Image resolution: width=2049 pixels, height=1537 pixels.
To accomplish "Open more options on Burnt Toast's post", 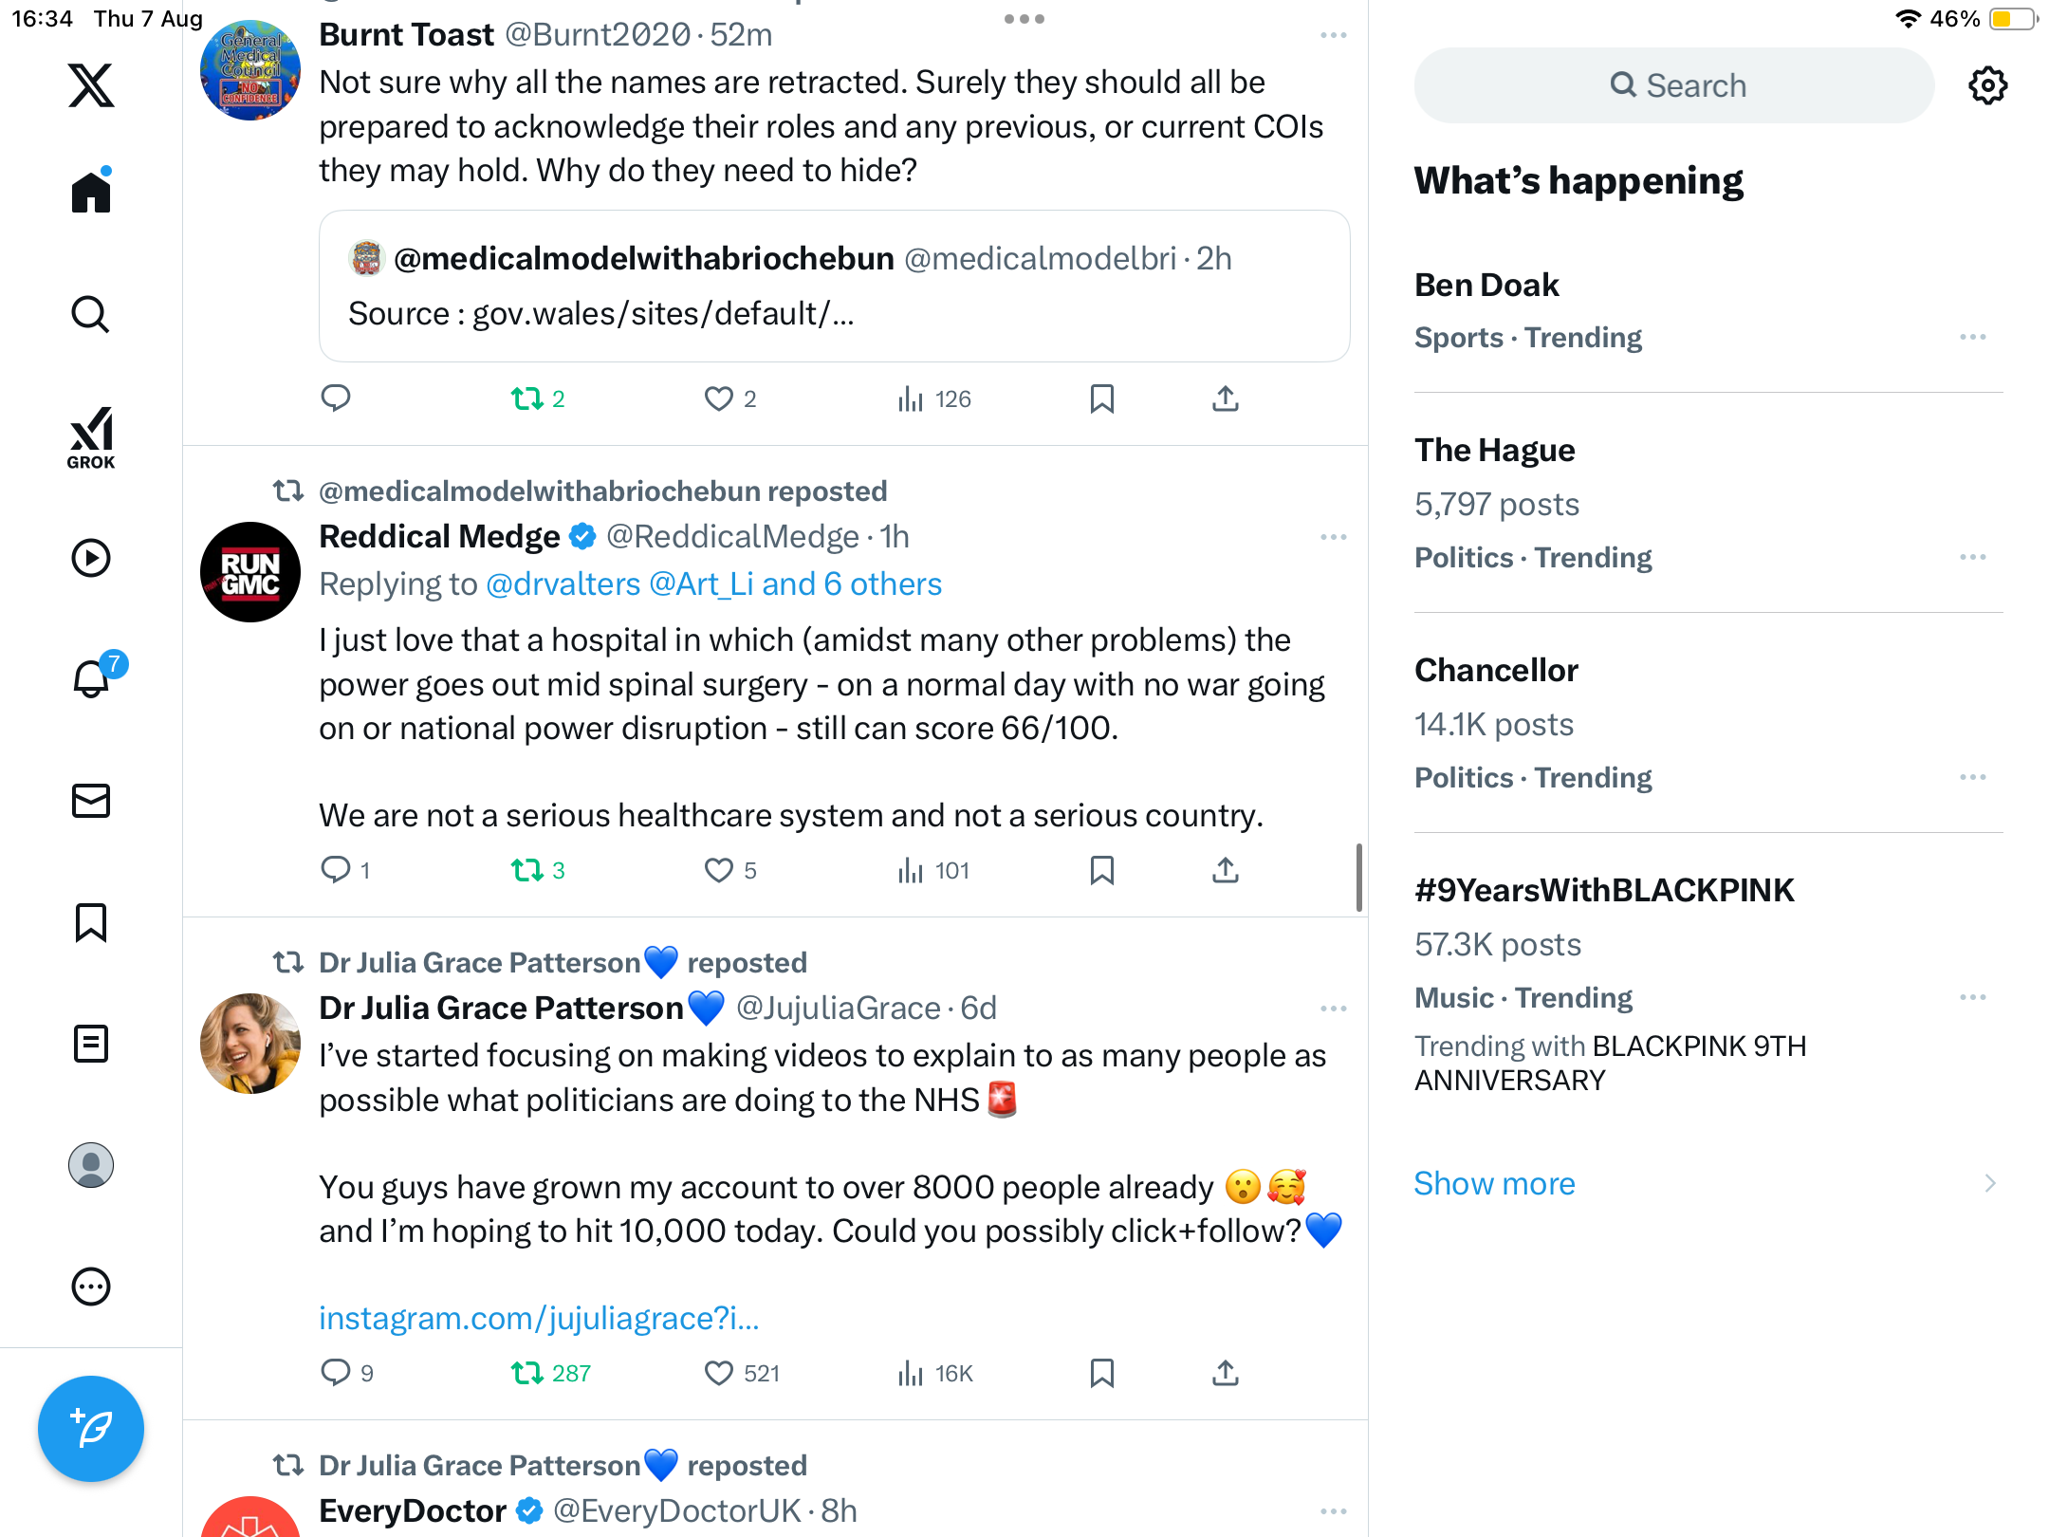I will pyautogui.click(x=1333, y=35).
